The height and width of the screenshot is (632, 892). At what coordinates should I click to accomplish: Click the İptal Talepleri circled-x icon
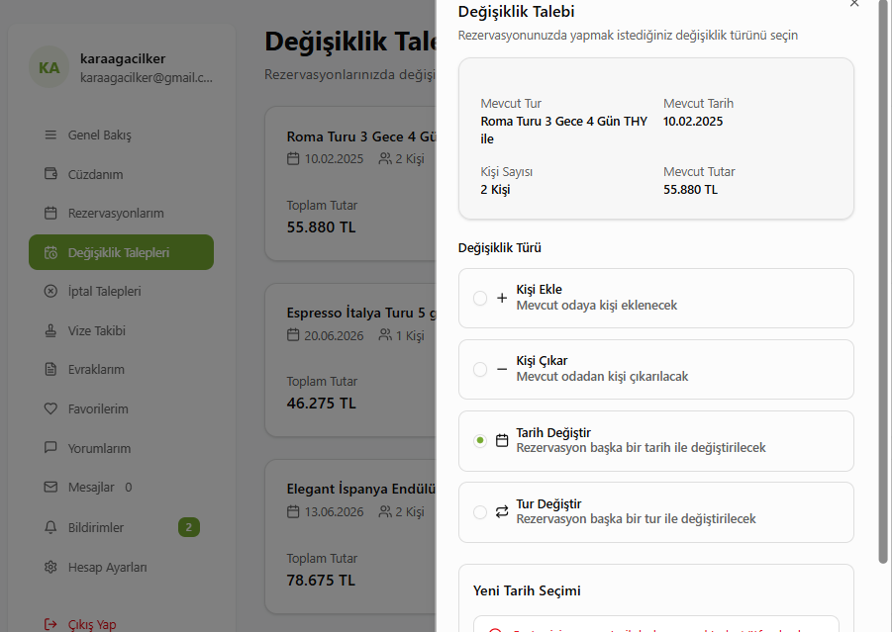click(x=50, y=292)
